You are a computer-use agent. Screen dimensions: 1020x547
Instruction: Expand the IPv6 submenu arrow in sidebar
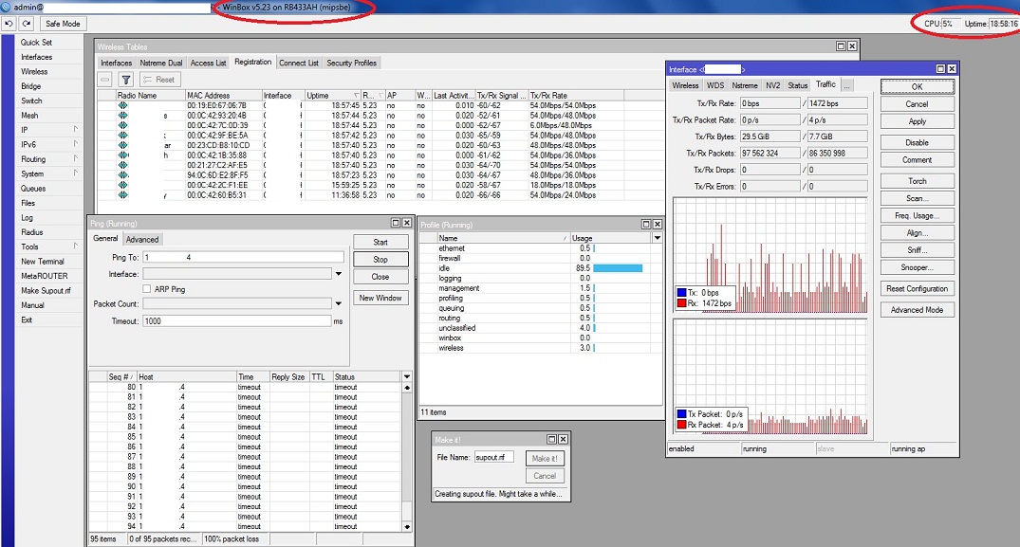76,143
